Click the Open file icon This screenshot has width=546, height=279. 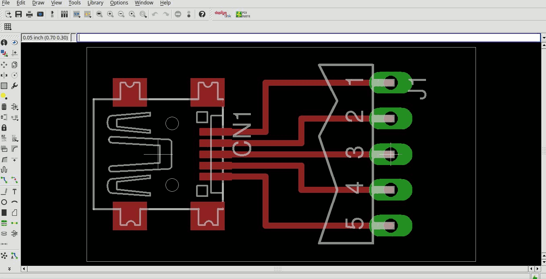coord(8,14)
